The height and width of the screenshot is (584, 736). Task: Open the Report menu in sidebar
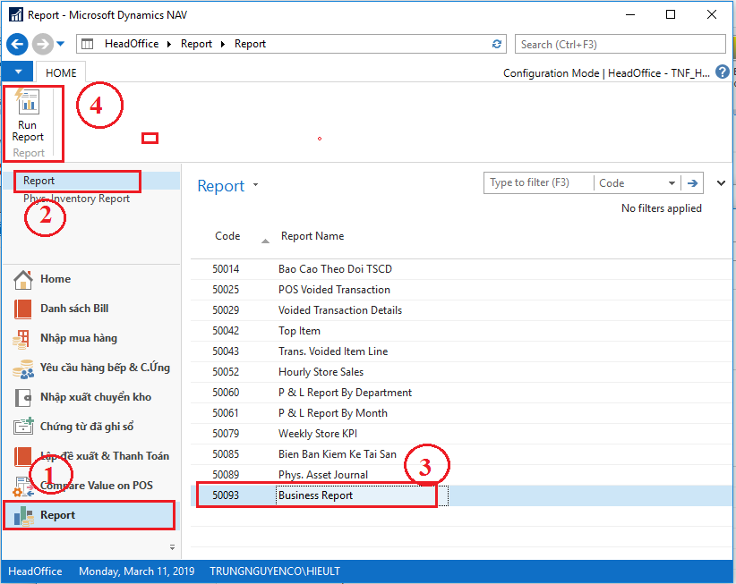coord(57,515)
